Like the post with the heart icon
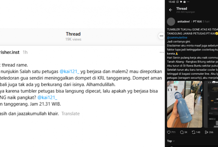This screenshot has width=218, height=147. point(169,132)
